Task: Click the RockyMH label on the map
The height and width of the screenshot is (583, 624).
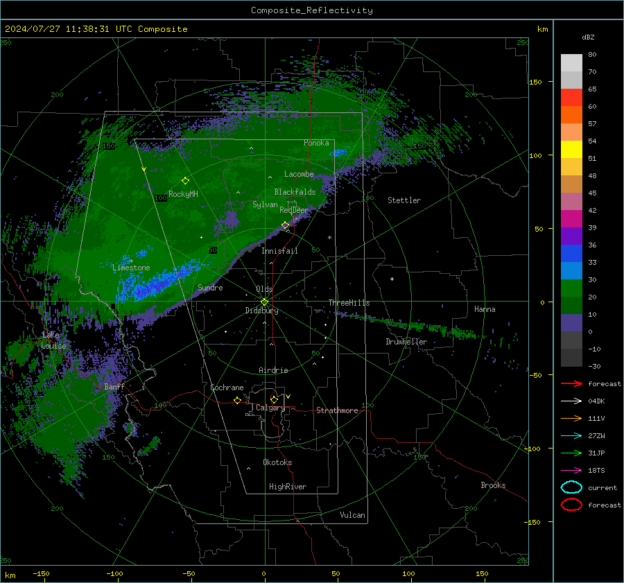Action: [183, 194]
